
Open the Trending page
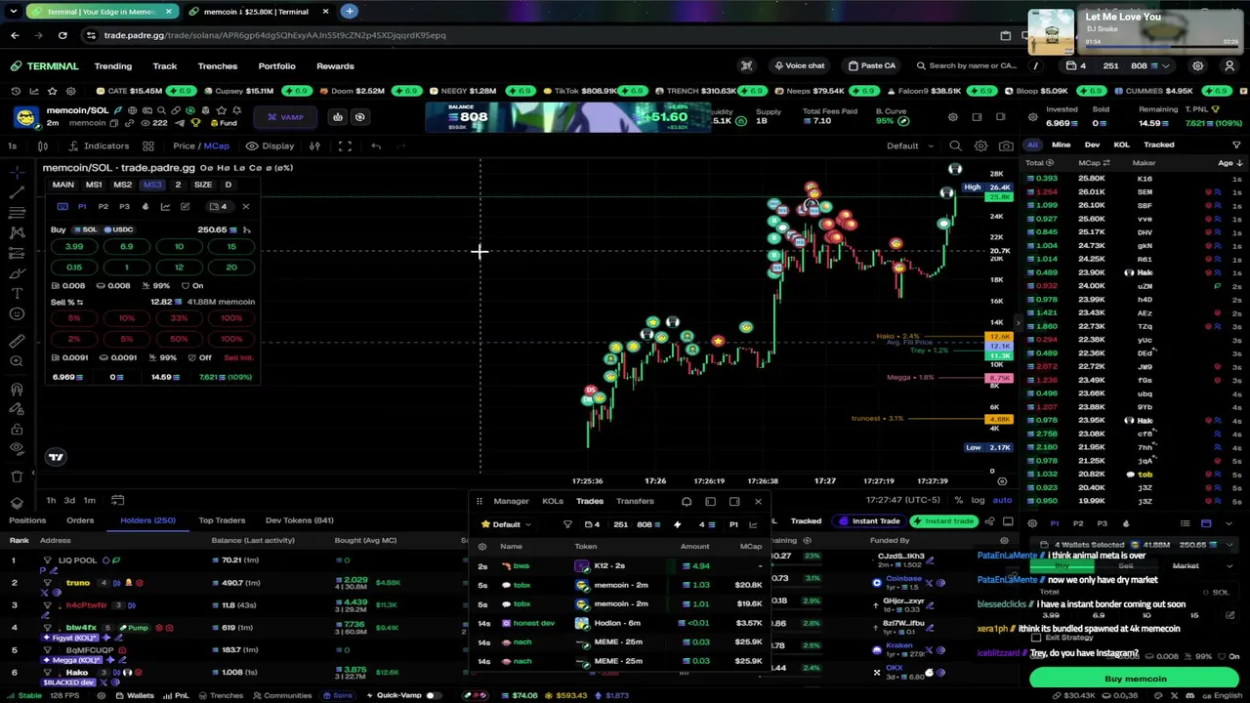click(x=113, y=66)
